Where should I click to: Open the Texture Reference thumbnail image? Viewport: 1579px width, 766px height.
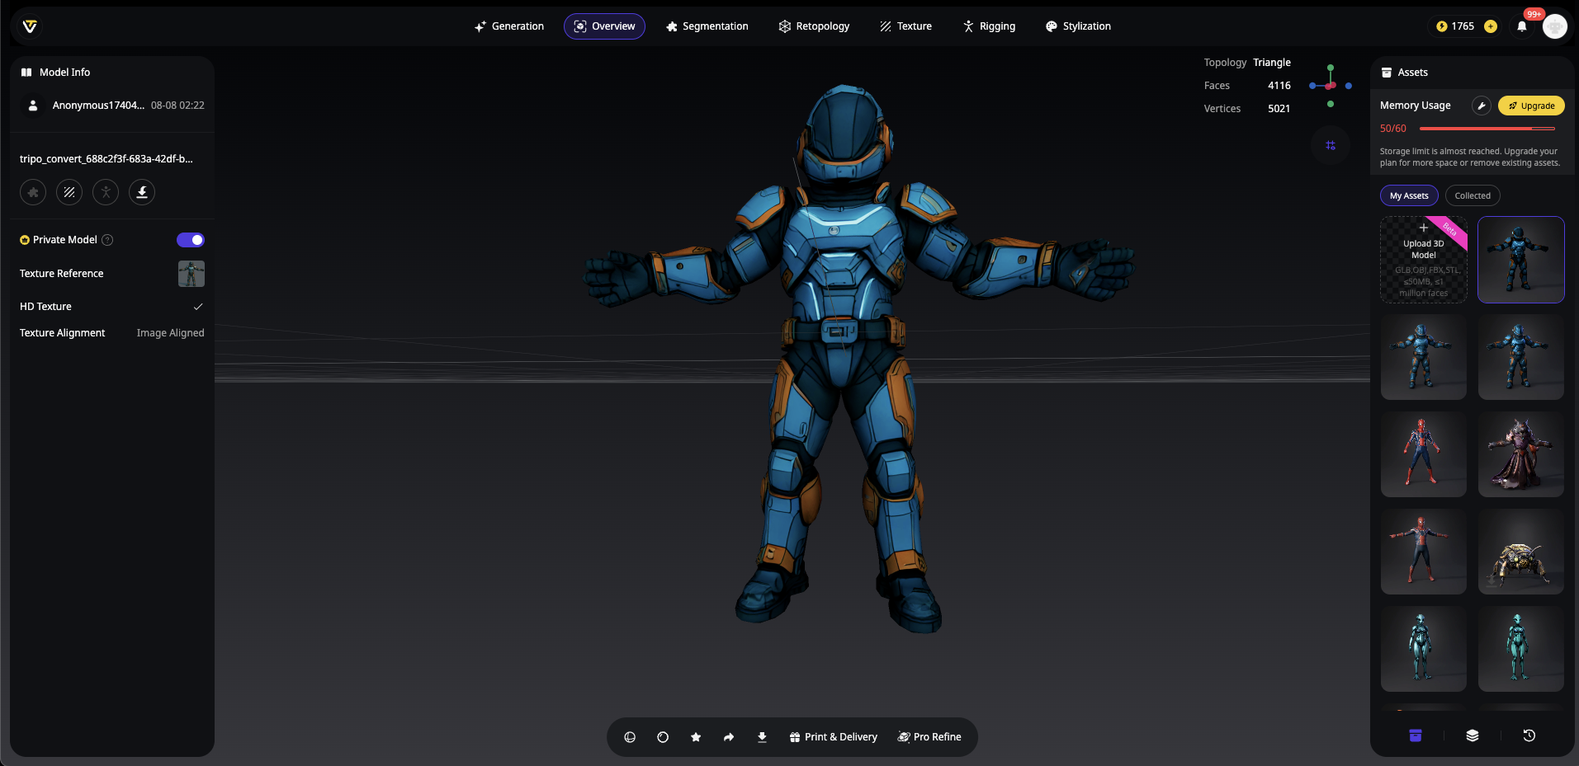point(191,274)
